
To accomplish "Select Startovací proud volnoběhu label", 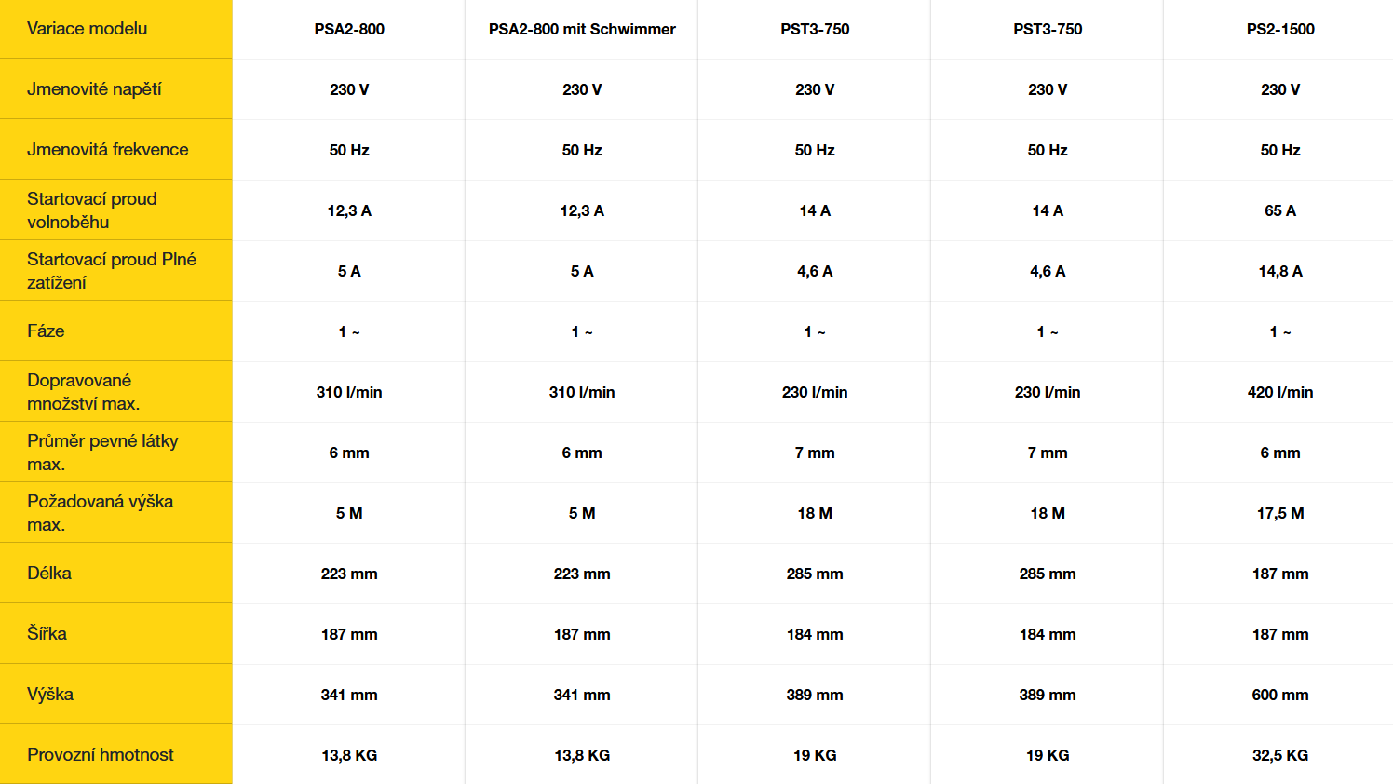I will pyautogui.click(x=92, y=210).
